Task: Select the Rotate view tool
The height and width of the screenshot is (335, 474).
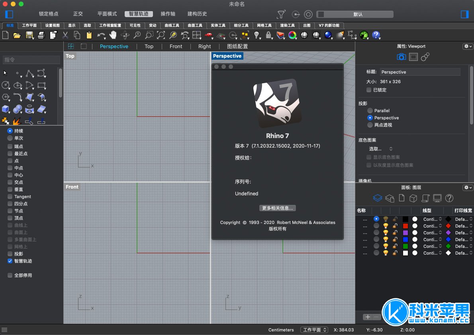Action: 125,35
